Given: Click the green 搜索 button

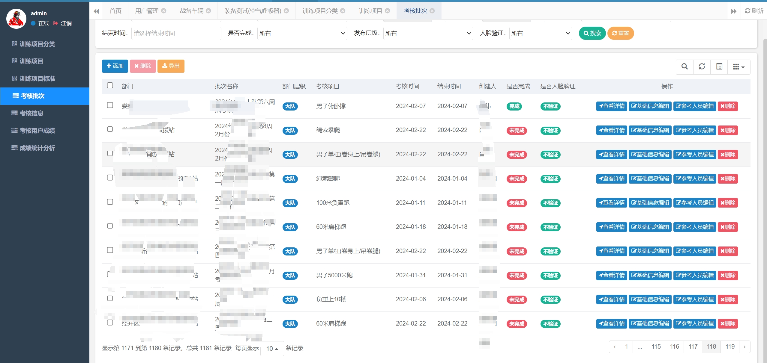Looking at the screenshot, I should tap(592, 33).
